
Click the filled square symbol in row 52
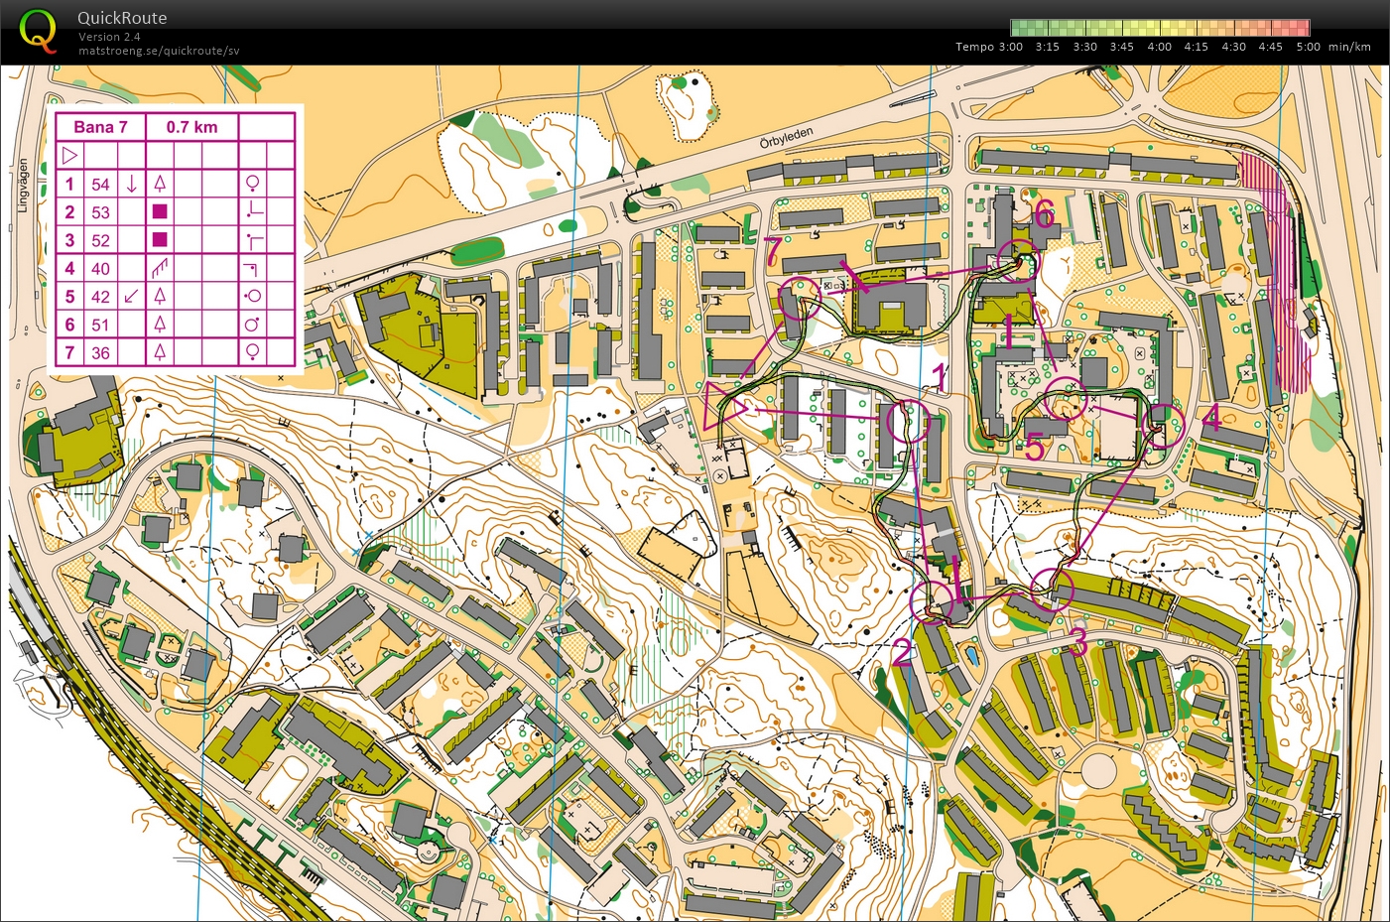point(160,239)
